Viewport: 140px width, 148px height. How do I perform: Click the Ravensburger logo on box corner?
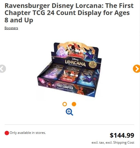91,93
